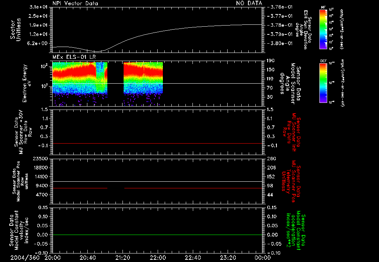Screen dimensions: 379x262
Task: Select the '-3.79e-01' elevation tick value
Action: click(x=280, y=34)
